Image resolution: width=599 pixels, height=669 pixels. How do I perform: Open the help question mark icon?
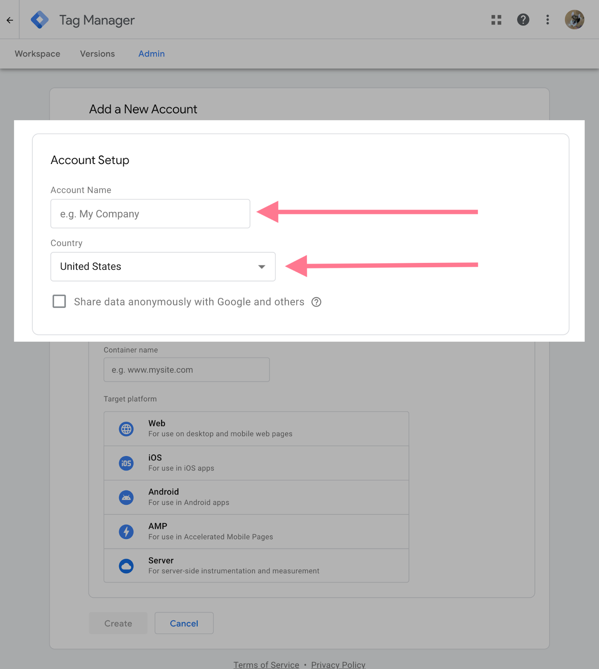pyautogui.click(x=523, y=20)
